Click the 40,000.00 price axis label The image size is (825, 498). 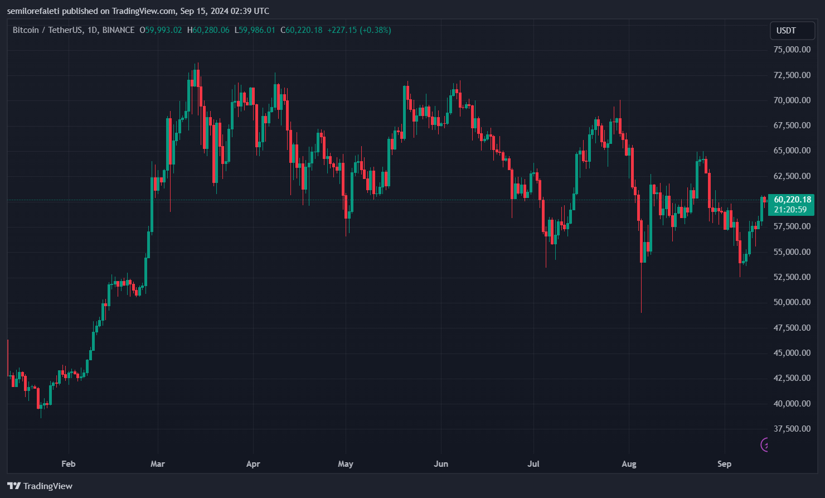tap(792, 404)
